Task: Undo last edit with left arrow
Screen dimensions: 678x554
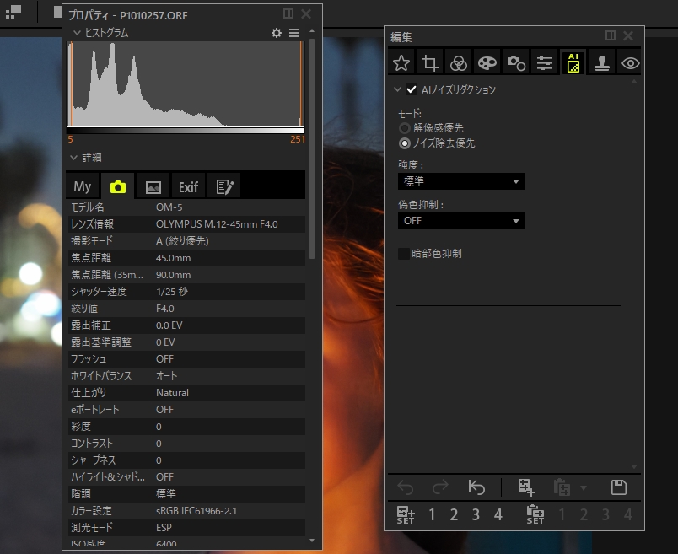Action: pyautogui.click(x=405, y=487)
